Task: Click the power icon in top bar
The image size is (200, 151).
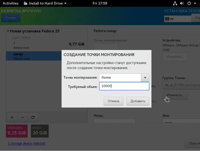Action: click(189, 3)
